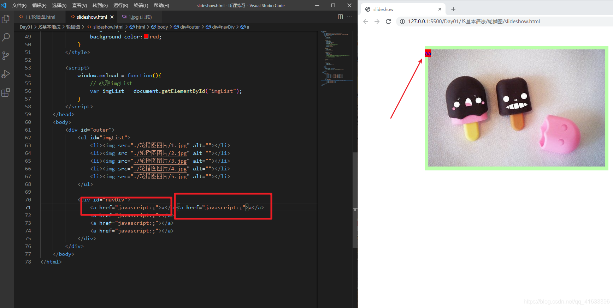Select the slideshow browser tab

(403, 9)
